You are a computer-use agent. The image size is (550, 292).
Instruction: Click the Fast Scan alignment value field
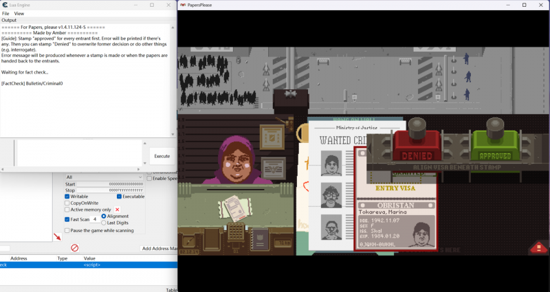coord(95,219)
